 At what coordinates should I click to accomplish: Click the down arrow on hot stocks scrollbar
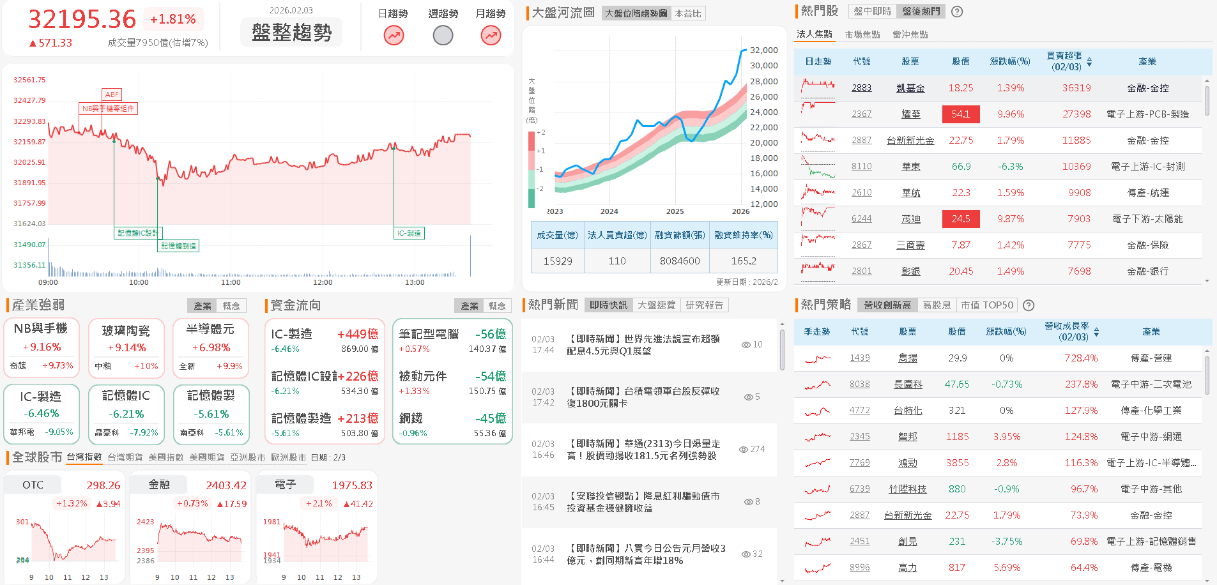(1207, 280)
